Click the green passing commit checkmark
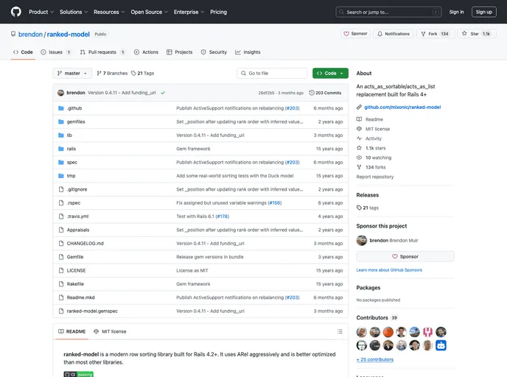507x377 pixels. tap(163, 93)
